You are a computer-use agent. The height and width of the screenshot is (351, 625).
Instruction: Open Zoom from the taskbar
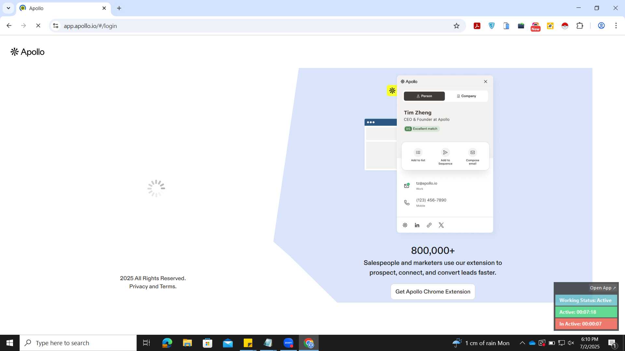288,343
